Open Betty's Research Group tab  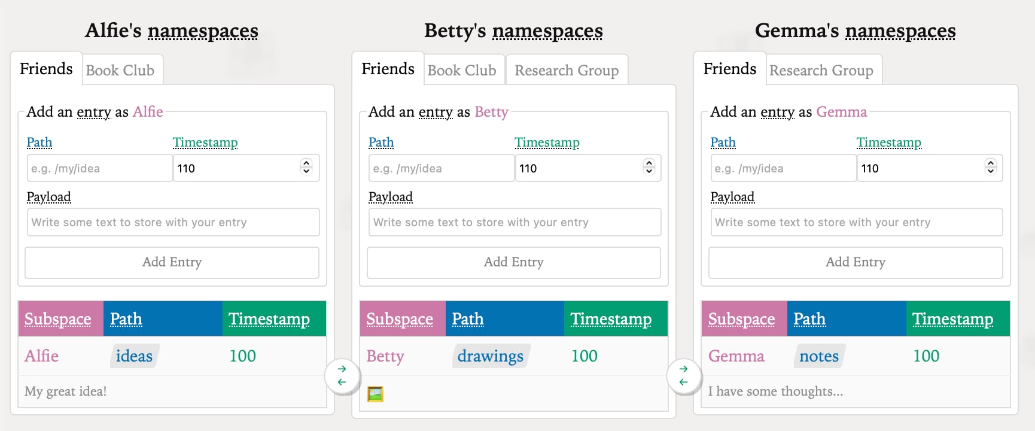pos(567,71)
